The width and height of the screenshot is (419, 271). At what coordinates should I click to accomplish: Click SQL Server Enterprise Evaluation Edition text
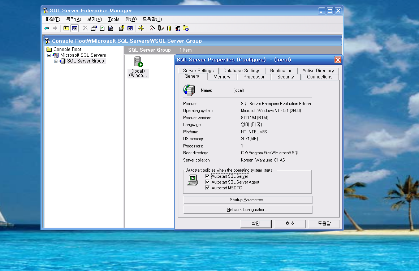click(x=276, y=104)
